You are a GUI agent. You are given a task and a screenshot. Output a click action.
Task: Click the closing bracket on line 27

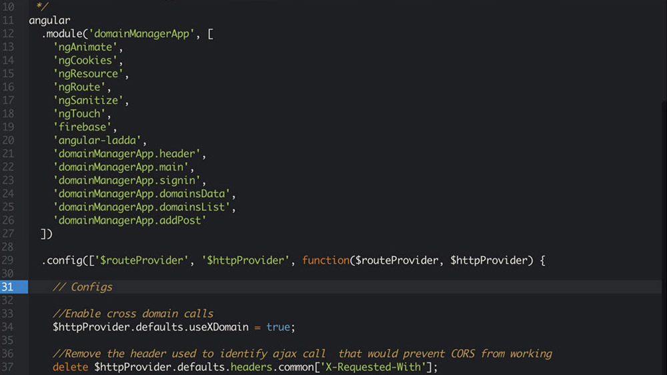pos(47,234)
